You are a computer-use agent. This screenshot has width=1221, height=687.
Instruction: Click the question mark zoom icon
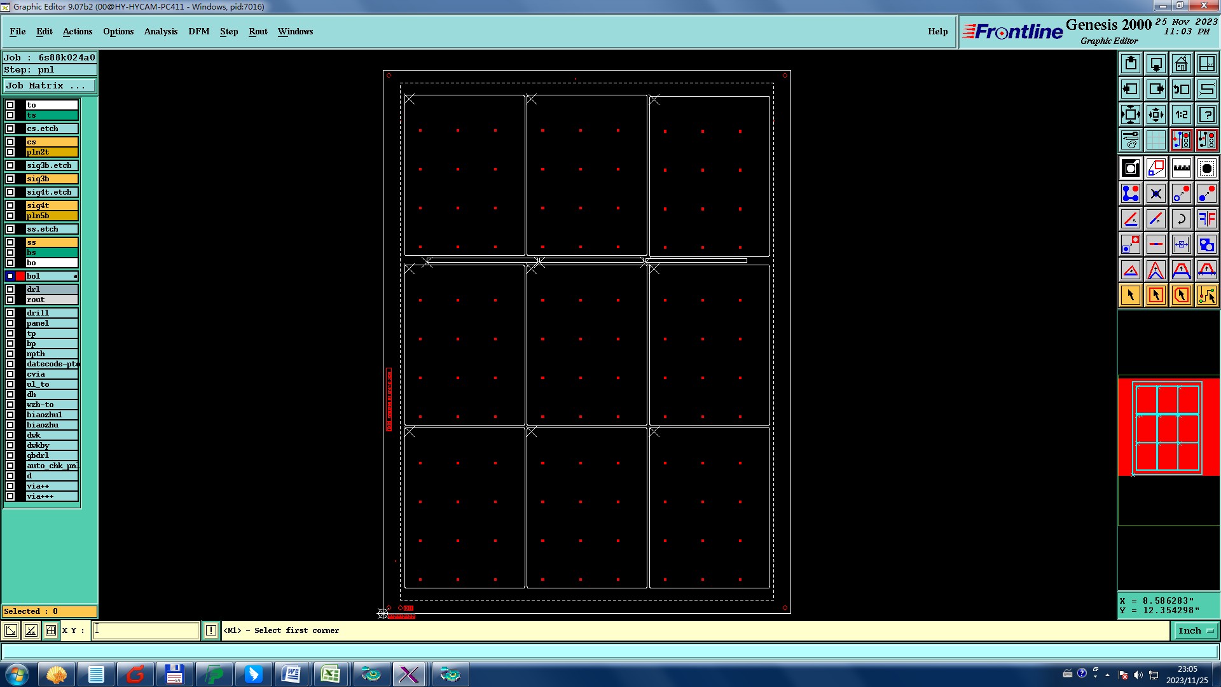pos(1206,114)
